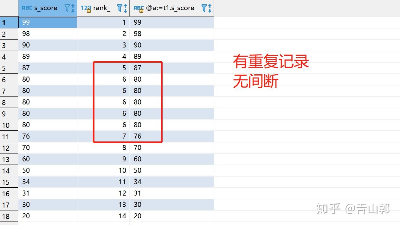
Task: Select s_score cell 89 in row 4
Action: 48,57
